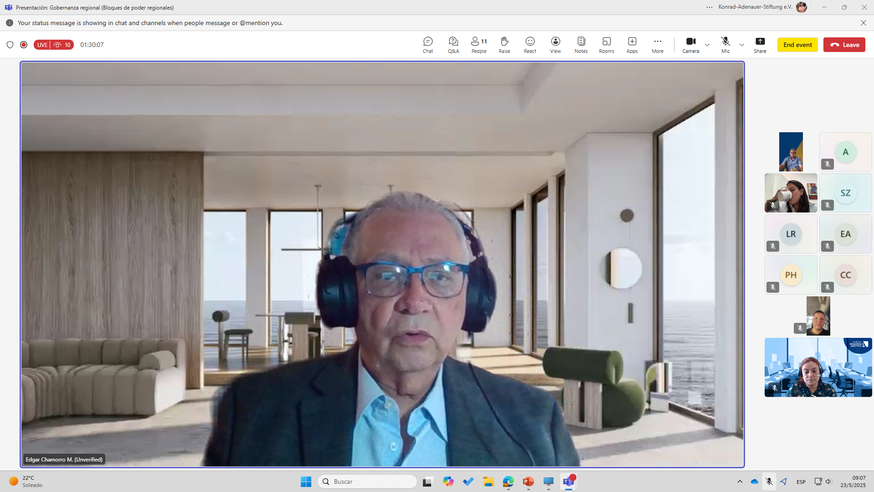Open the React emoji picker
Viewport: 874px width, 492px height.
point(530,45)
